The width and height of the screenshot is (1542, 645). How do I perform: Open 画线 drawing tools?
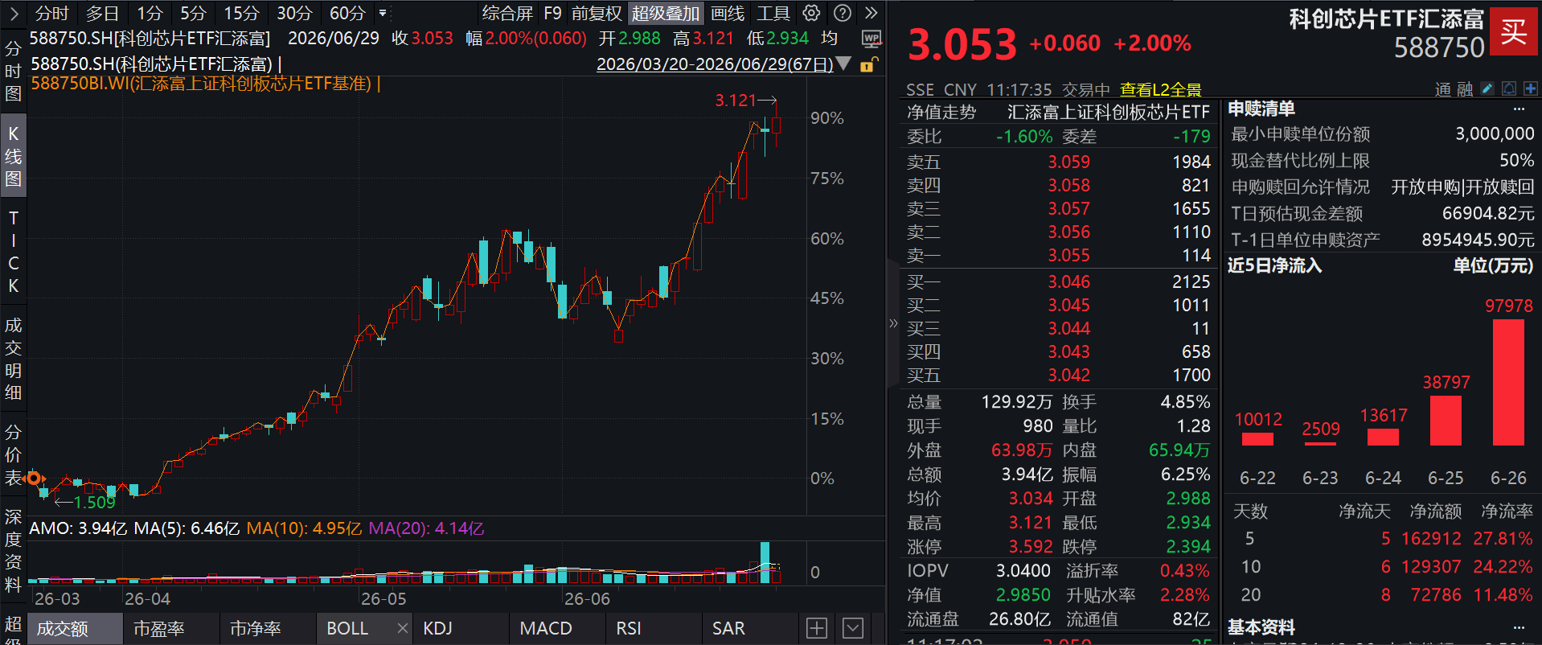728,13
